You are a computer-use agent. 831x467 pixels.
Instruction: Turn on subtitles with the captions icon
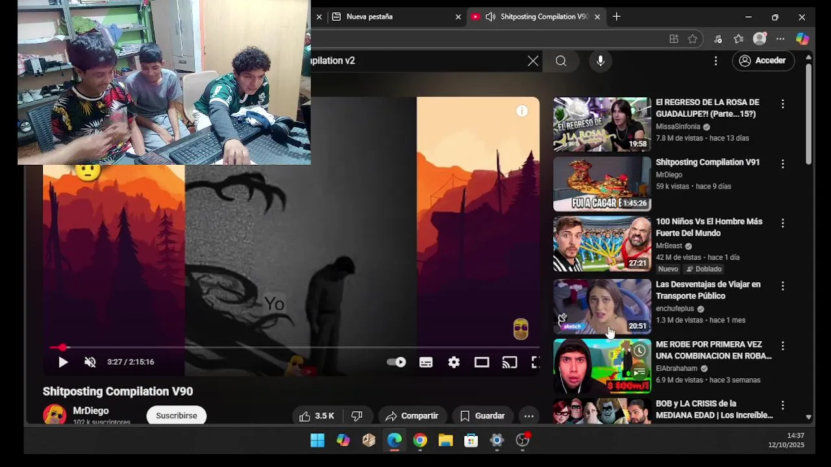point(426,363)
